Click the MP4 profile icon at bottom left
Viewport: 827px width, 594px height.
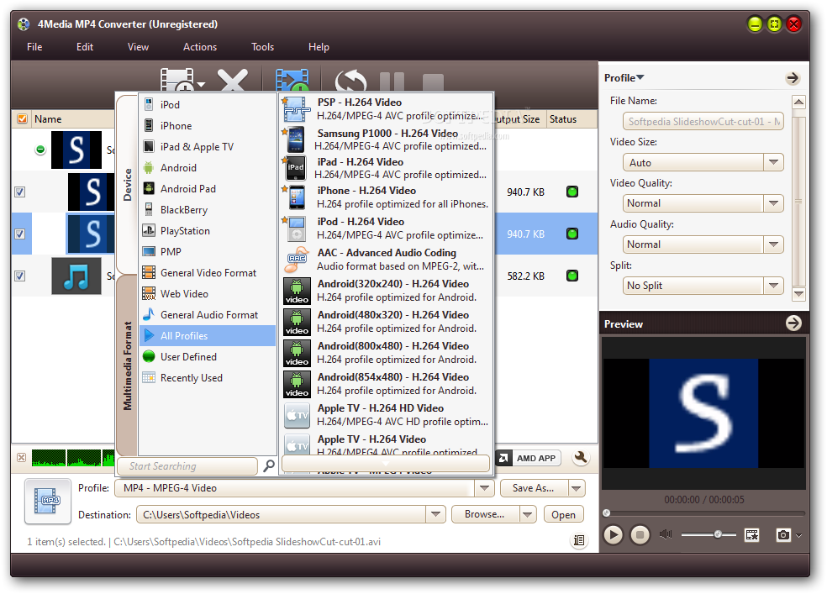coord(47,501)
